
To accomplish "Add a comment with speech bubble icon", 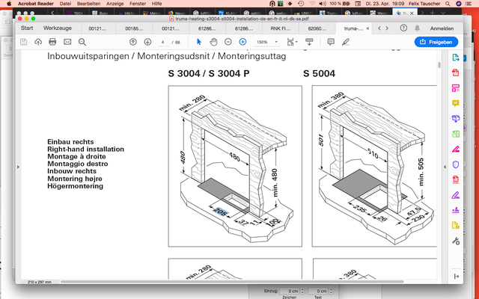I will point(331,42).
